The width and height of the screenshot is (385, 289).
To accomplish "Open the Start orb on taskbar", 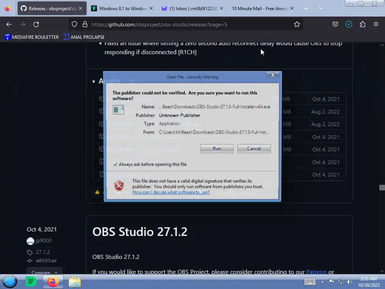I will [x=10, y=281].
